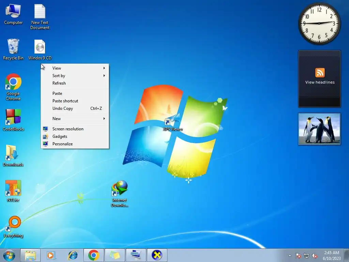Viewport: 349px width, 262px height.
Task: Select the Google Chrome desktop shortcut
Action: pyautogui.click(x=13, y=87)
